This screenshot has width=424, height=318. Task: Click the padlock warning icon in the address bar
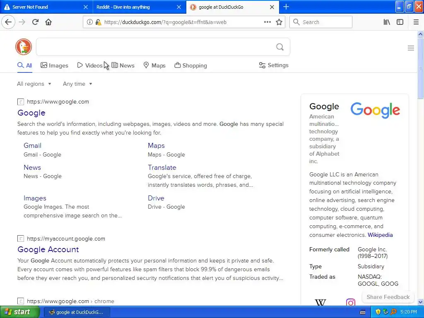pyautogui.click(x=99, y=22)
